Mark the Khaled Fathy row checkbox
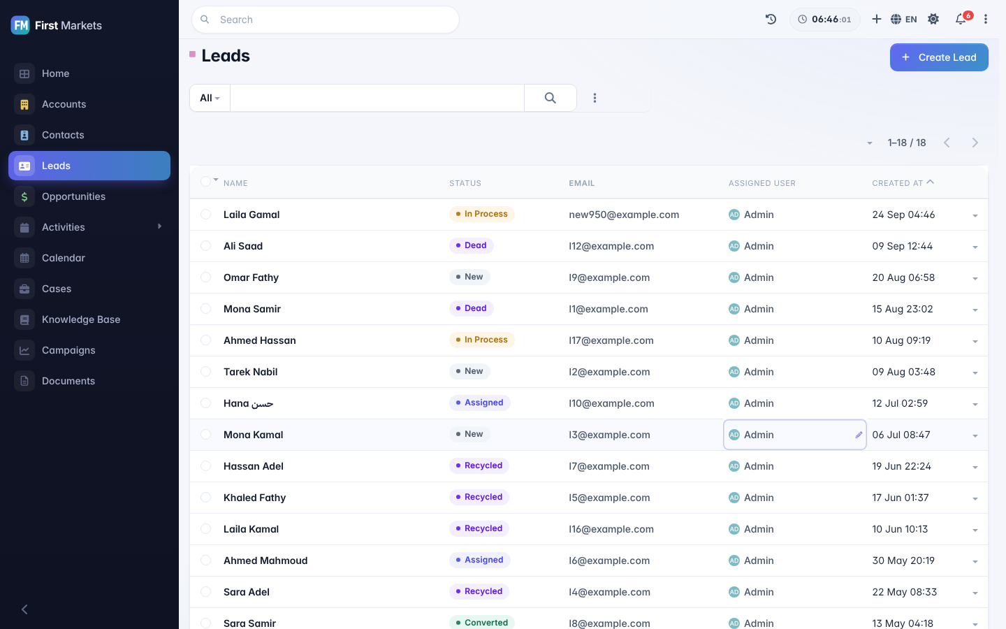 pos(205,498)
